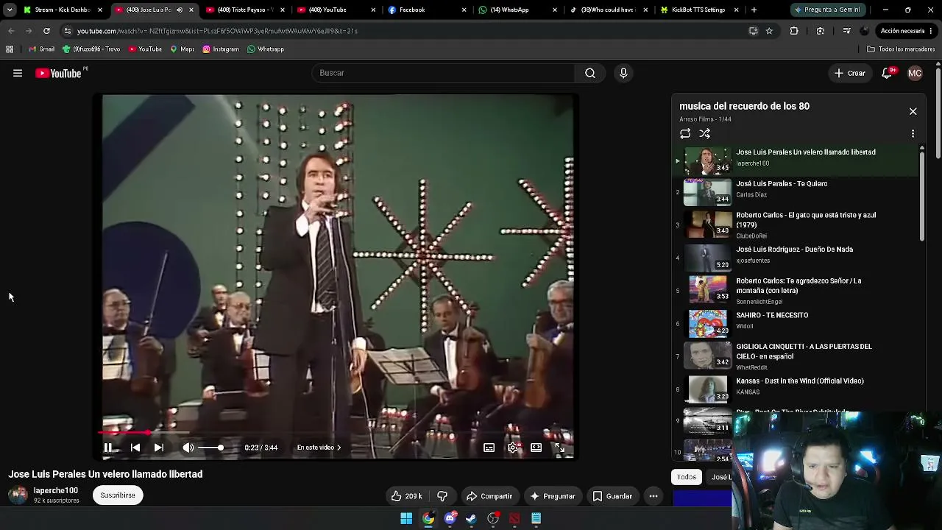Open the 'Crear' create menu
Image resolution: width=942 pixels, height=530 pixels.
(x=849, y=73)
